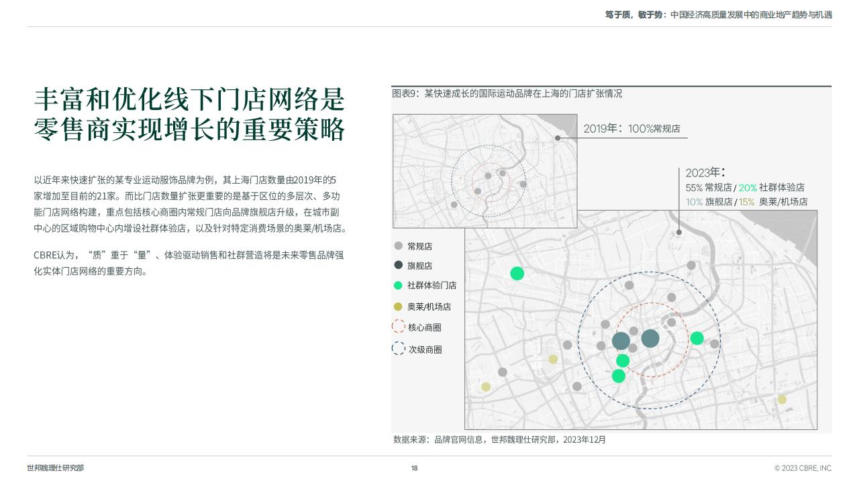Click the copyright text © 2023 CBRE, INC.

point(803,468)
